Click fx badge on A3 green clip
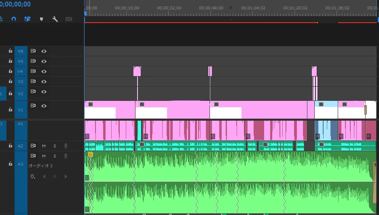 point(90,154)
